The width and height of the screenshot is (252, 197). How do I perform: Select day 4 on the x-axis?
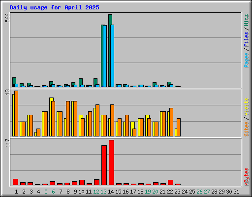[x=38, y=192]
